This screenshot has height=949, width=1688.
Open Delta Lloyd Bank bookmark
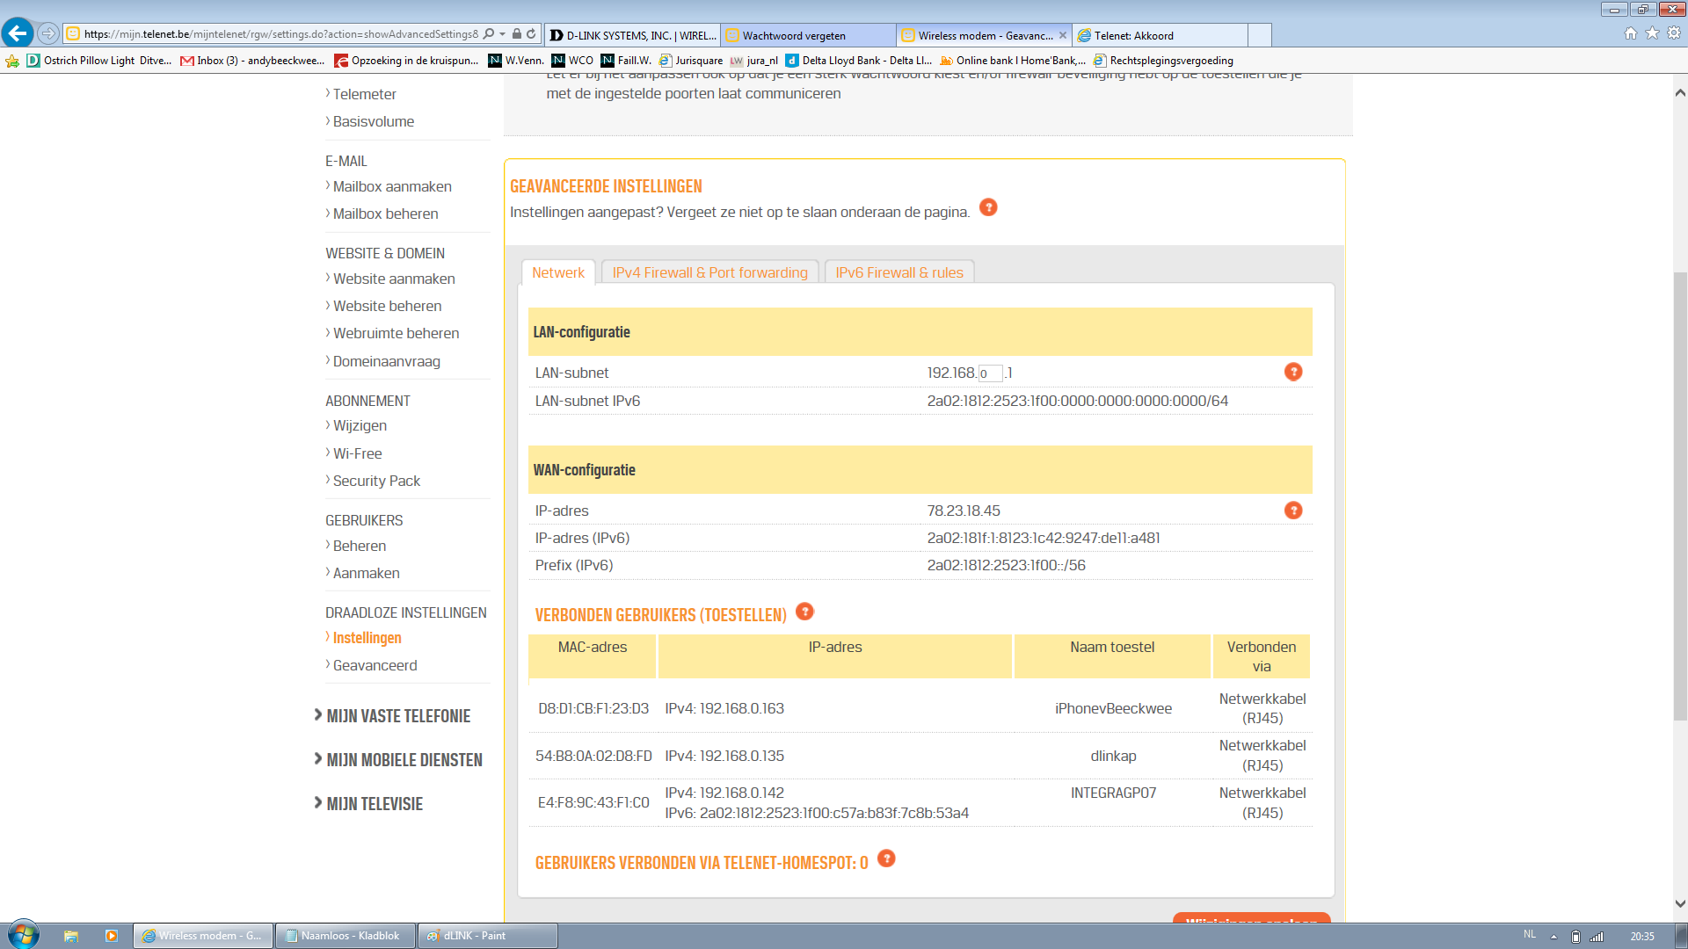coord(859,61)
